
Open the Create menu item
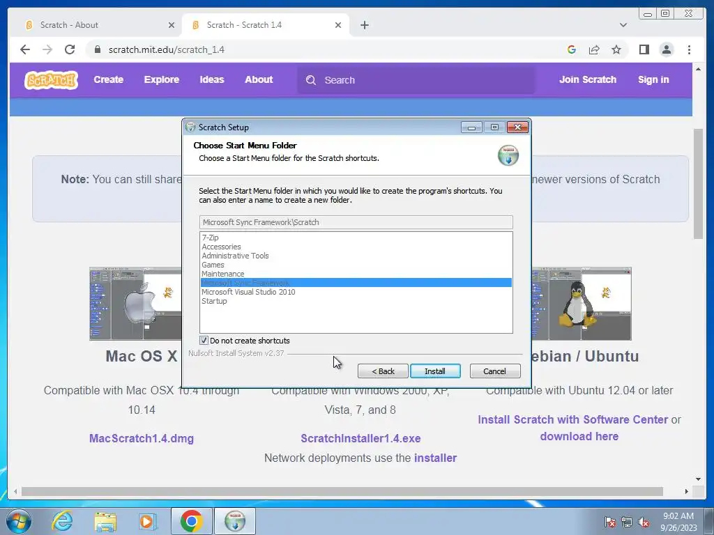tap(108, 79)
